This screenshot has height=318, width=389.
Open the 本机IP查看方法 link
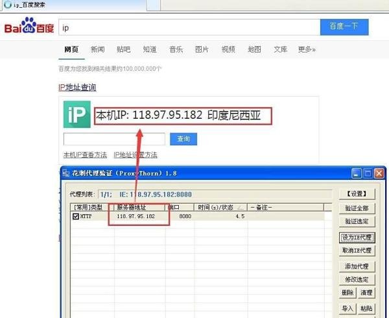tap(85, 155)
